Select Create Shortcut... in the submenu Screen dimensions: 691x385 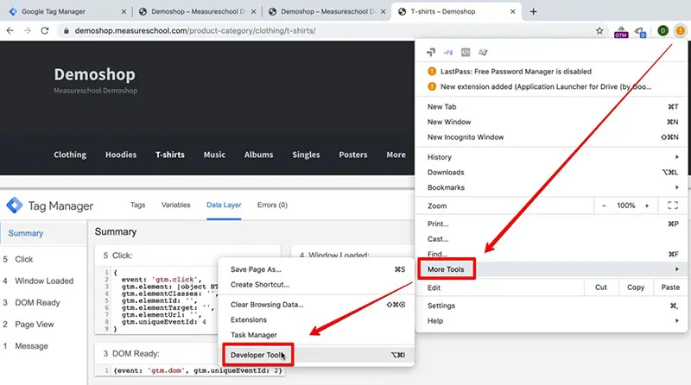tap(316, 285)
